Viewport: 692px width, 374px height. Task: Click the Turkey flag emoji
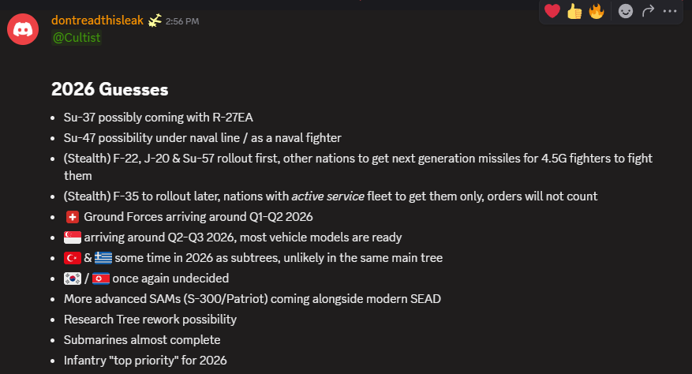click(73, 257)
